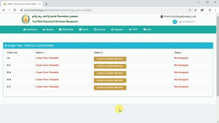Maximize the Chrome window

point(207,2)
